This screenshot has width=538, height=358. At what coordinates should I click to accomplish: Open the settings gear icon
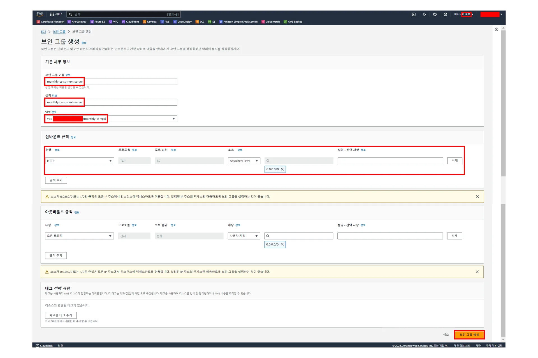445,14
